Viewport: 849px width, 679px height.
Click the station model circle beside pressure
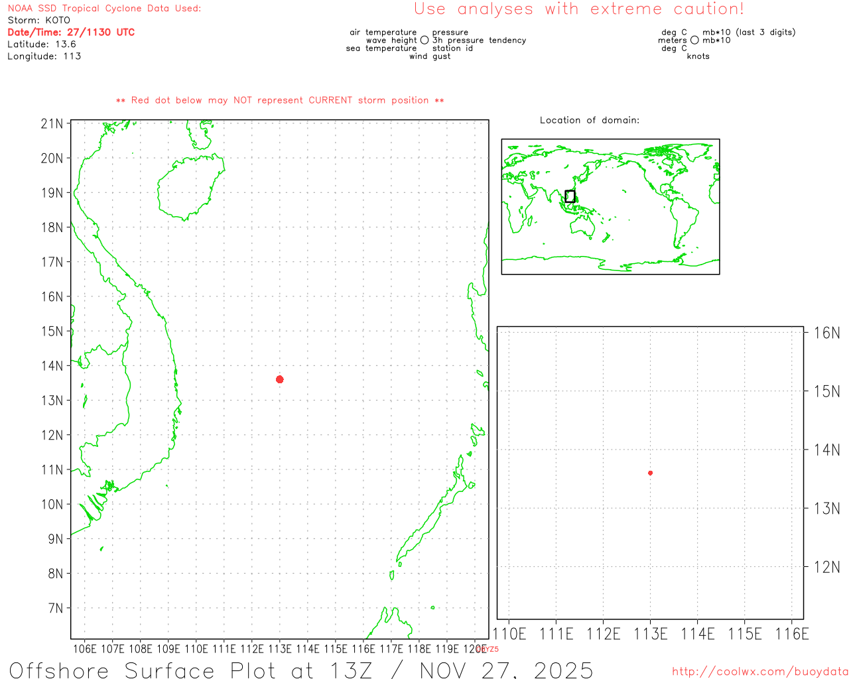[x=424, y=40]
